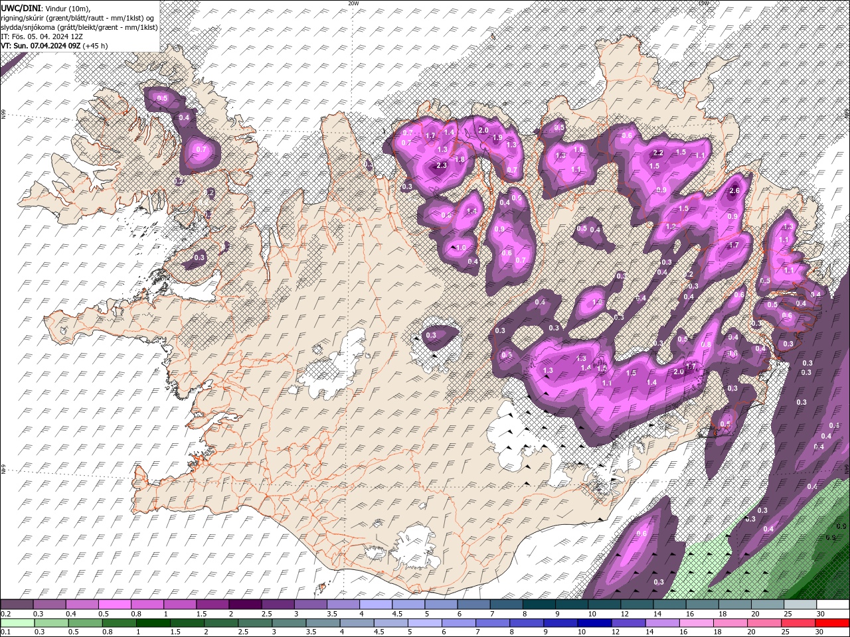Screen dimensions: 850x637
Task: Click the 0.2 label in snow scale
Action: click(x=6, y=614)
